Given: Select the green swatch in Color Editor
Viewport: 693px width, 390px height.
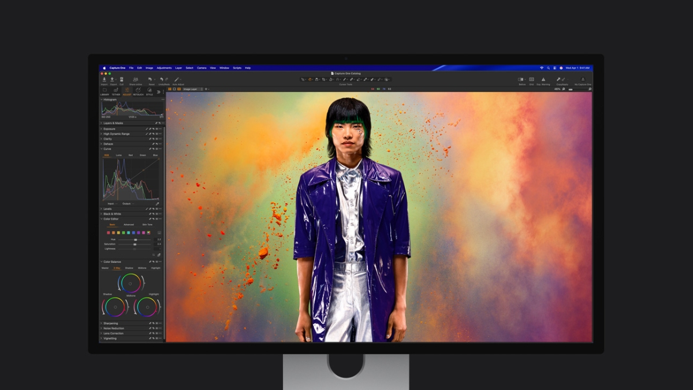Looking at the screenshot, I should pos(124,233).
